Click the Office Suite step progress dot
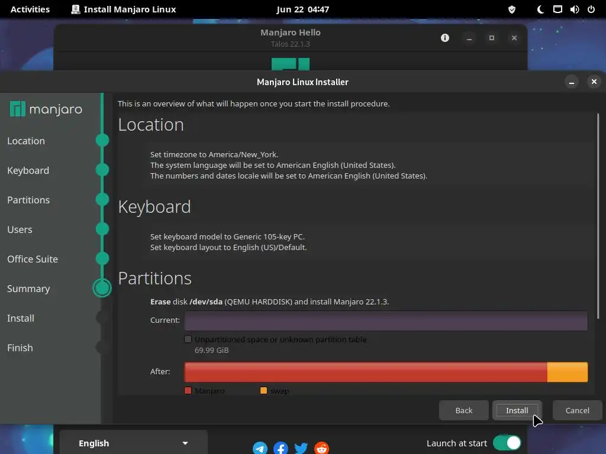 point(102,258)
